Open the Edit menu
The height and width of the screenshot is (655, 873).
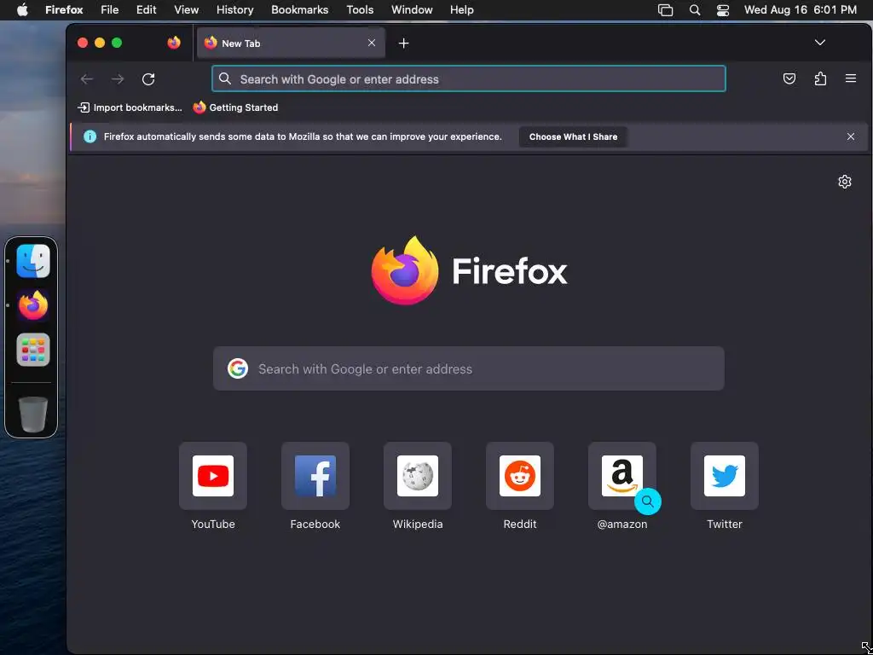coord(147,9)
